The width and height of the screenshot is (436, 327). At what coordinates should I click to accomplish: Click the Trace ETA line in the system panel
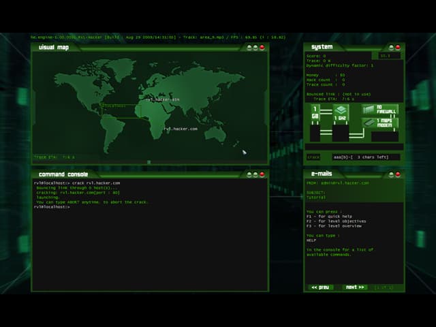[x=334, y=99]
